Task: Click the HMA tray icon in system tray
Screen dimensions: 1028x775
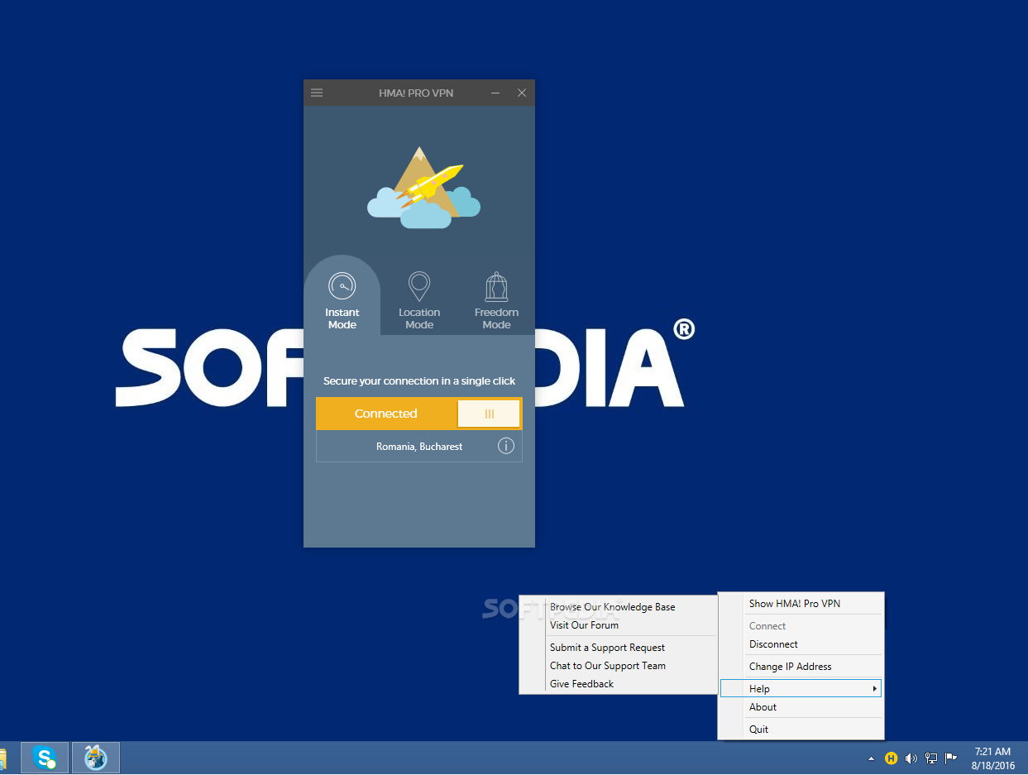Action: [x=892, y=758]
